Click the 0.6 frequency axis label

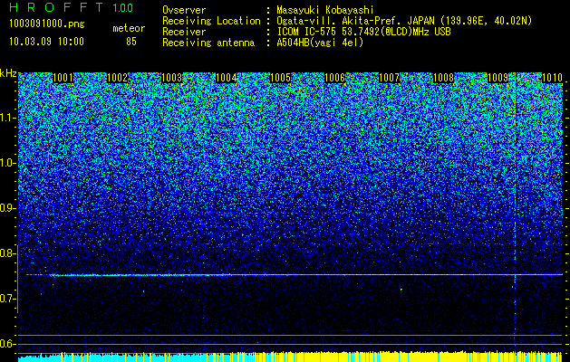7,344
